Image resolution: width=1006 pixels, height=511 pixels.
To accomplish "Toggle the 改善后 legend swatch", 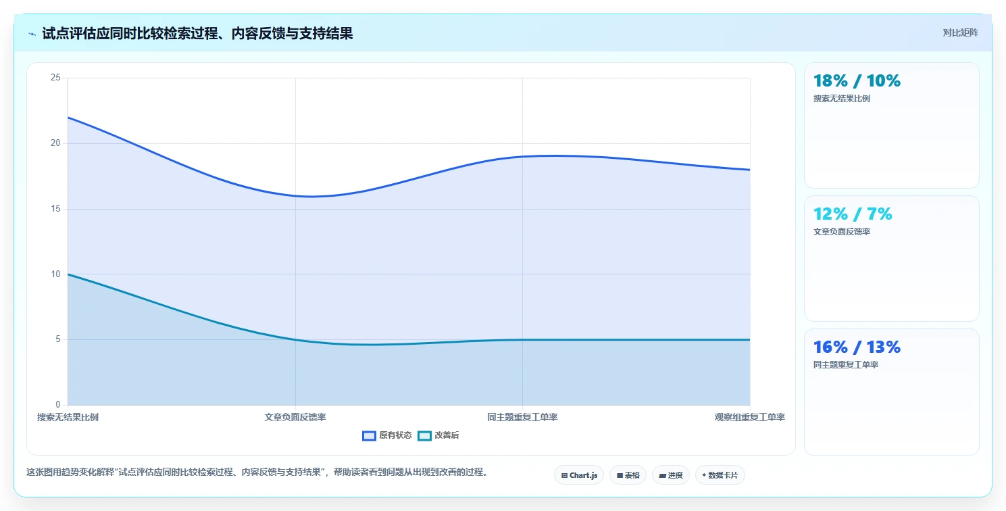I will [424, 436].
